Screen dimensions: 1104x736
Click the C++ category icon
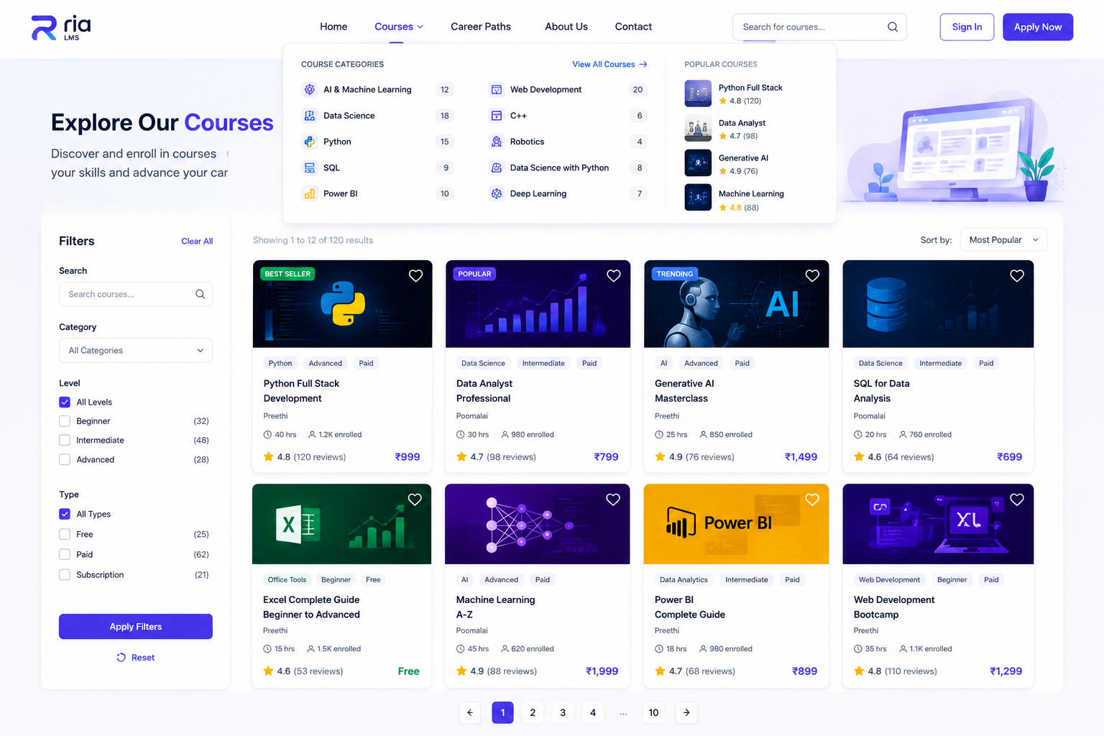pyautogui.click(x=497, y=115)
